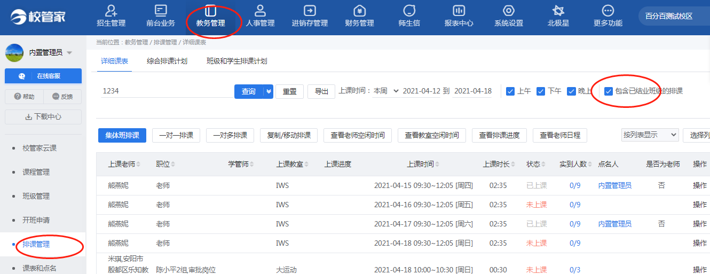Open 在线客服 chat support
The width and height of the screenshot is (710, 274).
coord(43,76)
